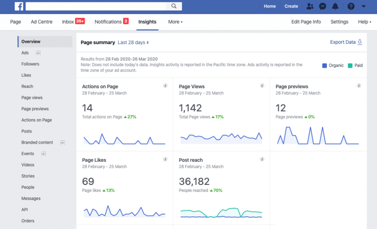Open Stories in the sidebar
This screenshot has width=377, height=229.
click(28, 176)
